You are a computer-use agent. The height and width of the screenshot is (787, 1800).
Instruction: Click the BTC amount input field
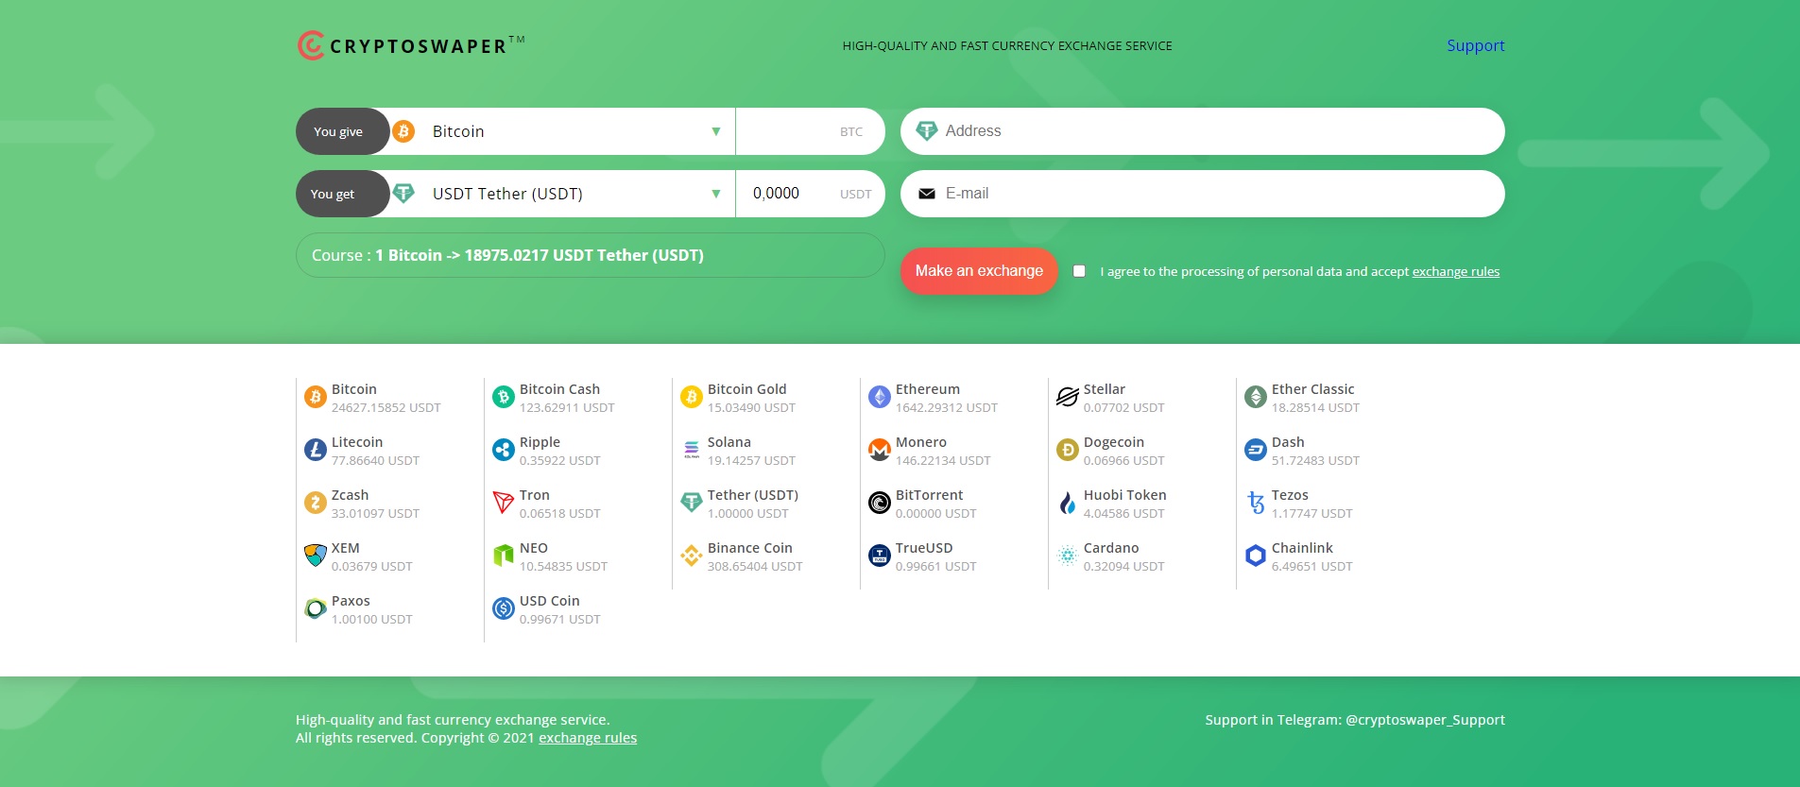point(810,131)
